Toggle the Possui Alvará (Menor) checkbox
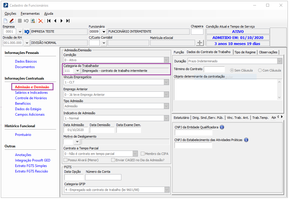Image resolution: width=289 pixels, height=199 pixels. click(x=65, y=160)
